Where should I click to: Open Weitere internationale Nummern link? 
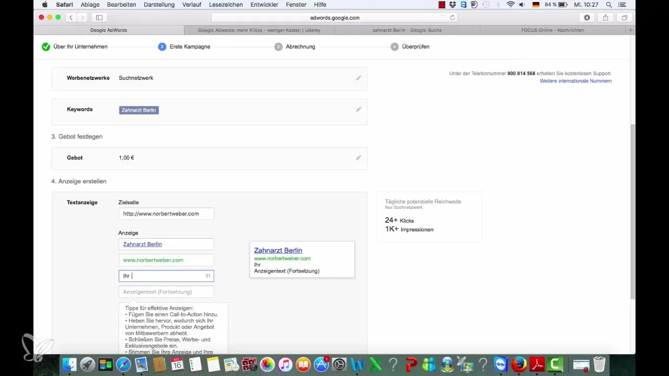575,81
